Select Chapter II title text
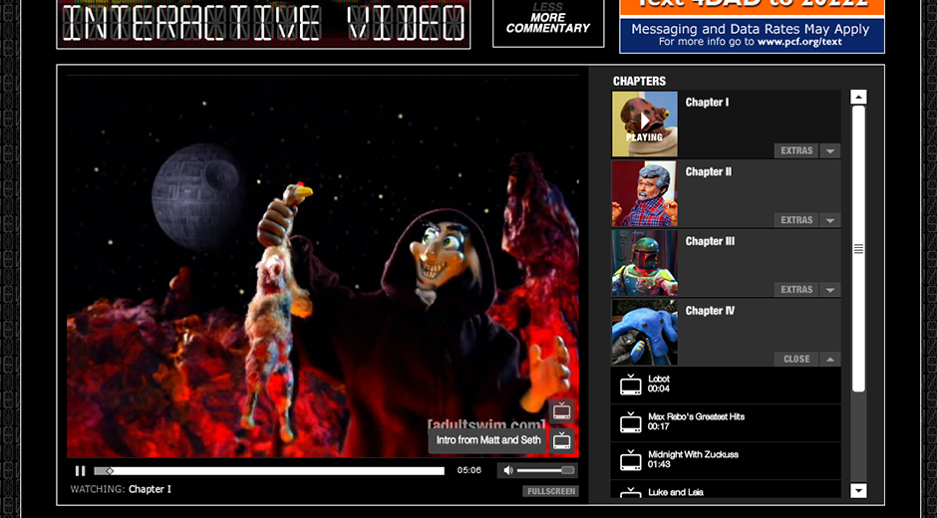Image resolution: width=937 pixels, height=518 pixels. [708, 171]
